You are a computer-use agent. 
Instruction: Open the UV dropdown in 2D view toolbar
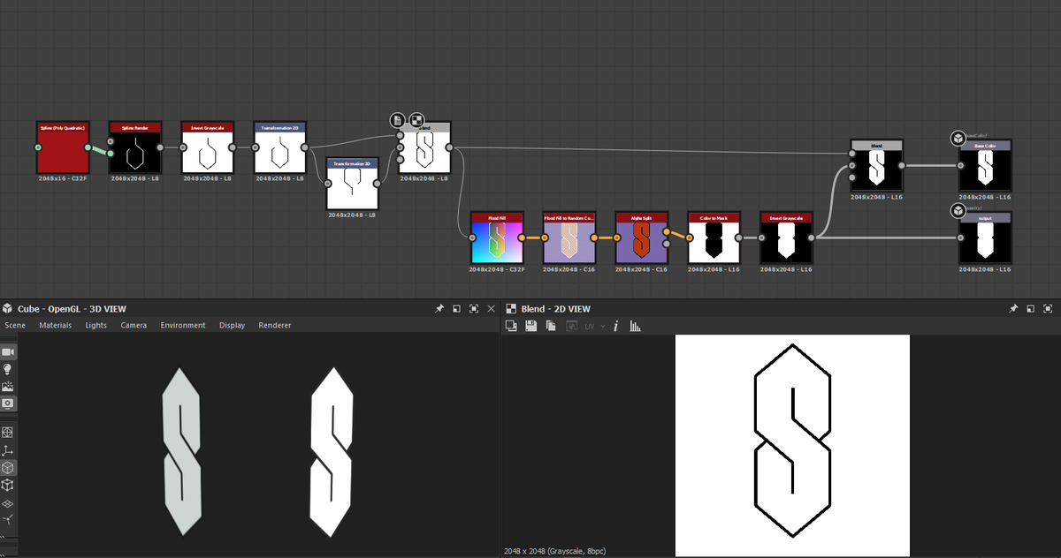[594, 326]
